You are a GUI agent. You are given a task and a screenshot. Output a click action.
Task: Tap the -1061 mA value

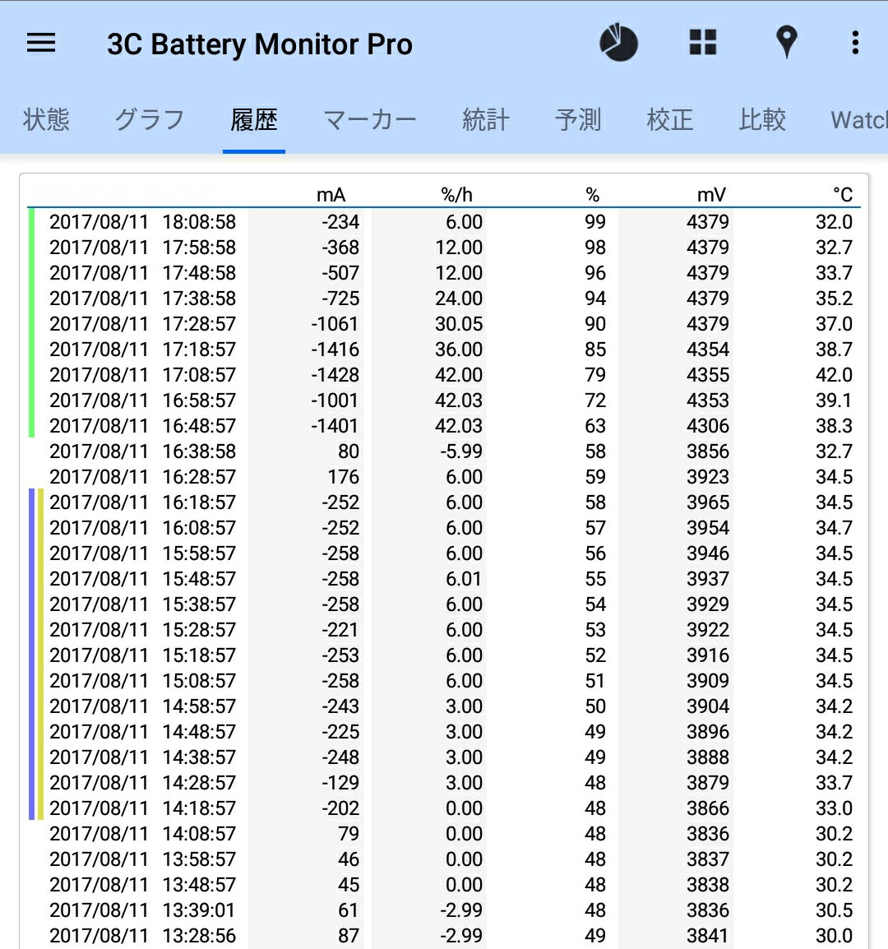[335, 324]
